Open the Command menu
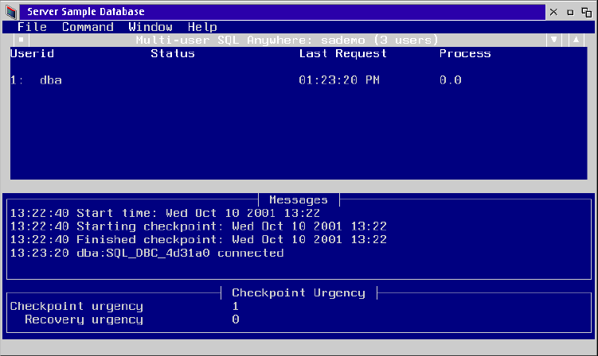598x356 pixels. click(88, 27)
